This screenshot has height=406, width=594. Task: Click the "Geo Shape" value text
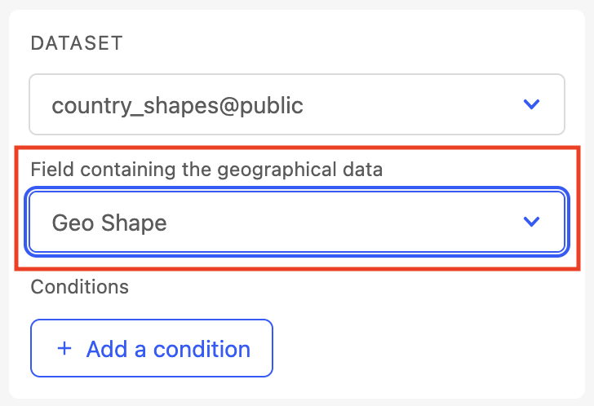coord(109,223)
